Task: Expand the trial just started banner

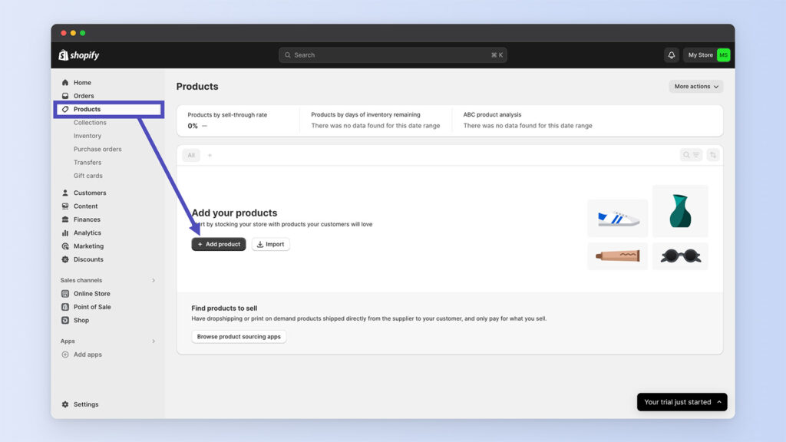Action: point(682,402)
